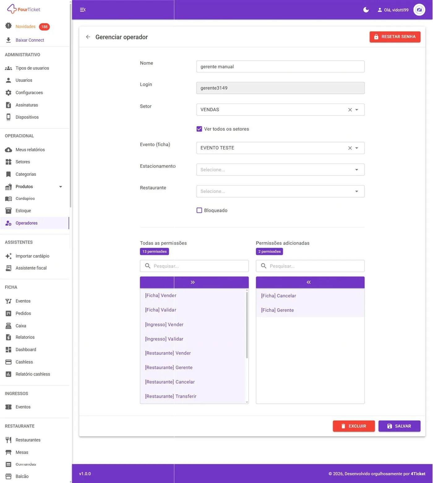Focus the Permissões adicionadas search box
The image size is (433, 483).
(x=310, y=266)
